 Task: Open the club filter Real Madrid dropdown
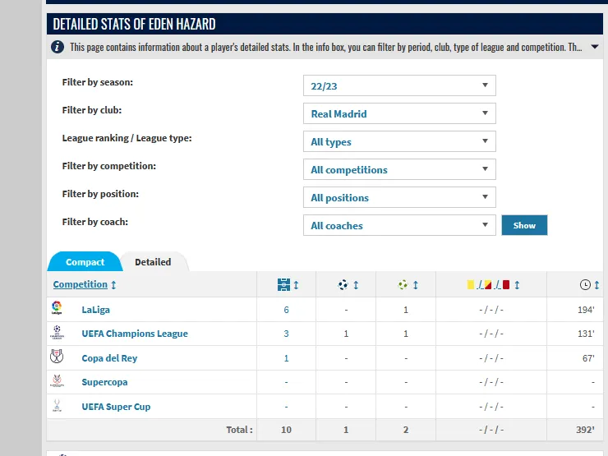tap(399, 113)
